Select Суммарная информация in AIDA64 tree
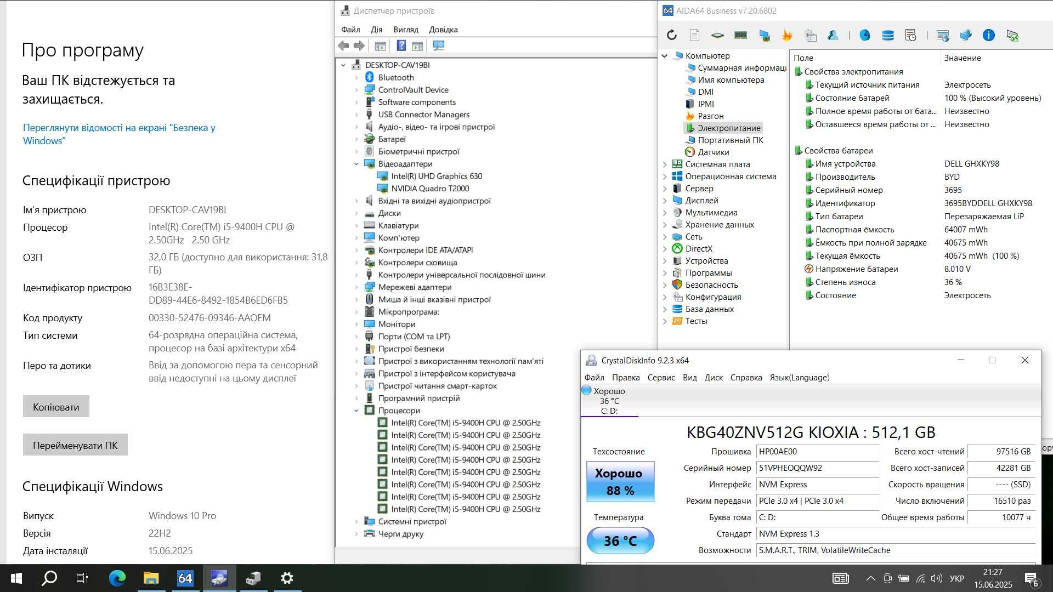 (742, 68)
